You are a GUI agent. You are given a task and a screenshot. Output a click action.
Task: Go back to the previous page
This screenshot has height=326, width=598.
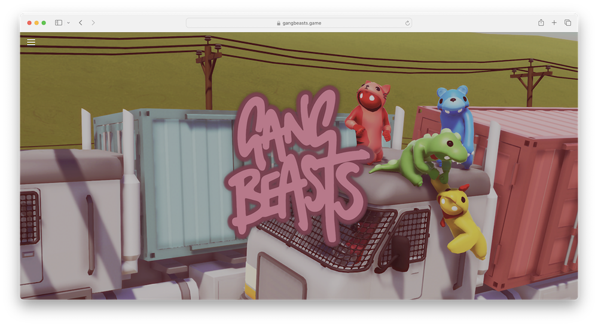coord(81,23)
